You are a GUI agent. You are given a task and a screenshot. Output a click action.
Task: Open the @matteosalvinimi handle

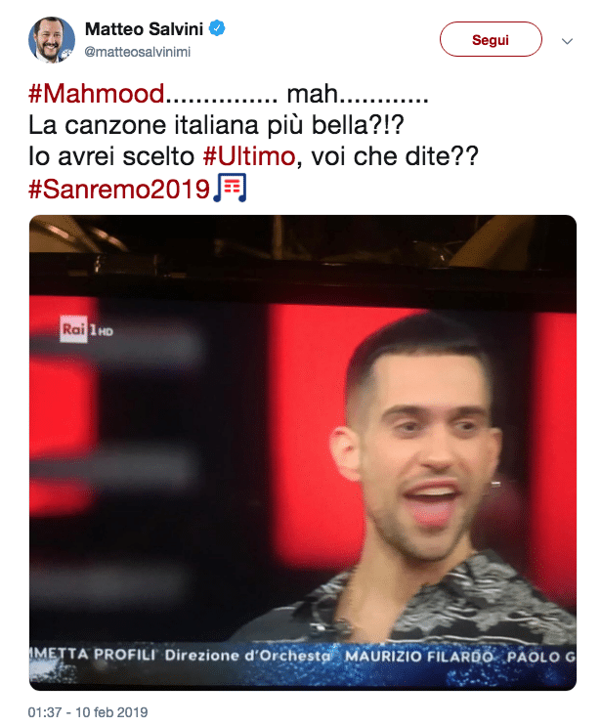pos(137,52)
